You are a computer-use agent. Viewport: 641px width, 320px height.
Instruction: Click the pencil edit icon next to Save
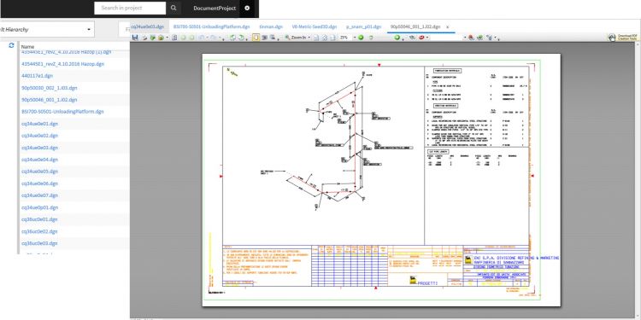[144, 38]
